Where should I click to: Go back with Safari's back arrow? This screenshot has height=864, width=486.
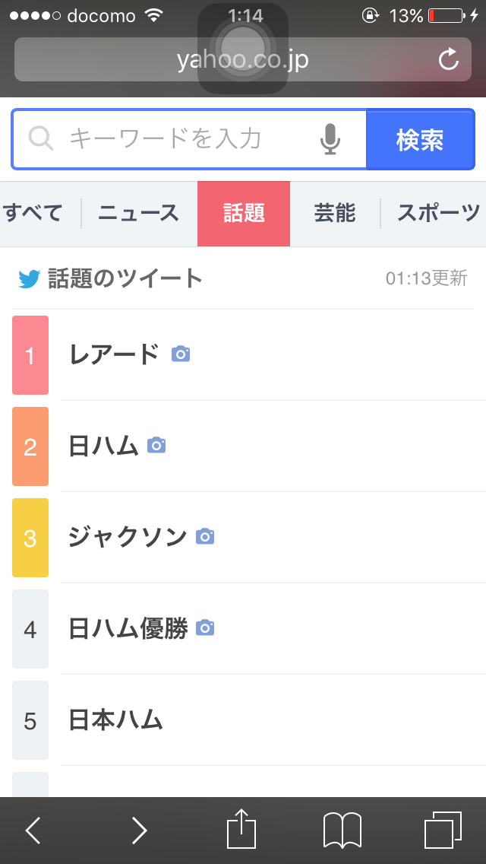(x=33, y=830)
